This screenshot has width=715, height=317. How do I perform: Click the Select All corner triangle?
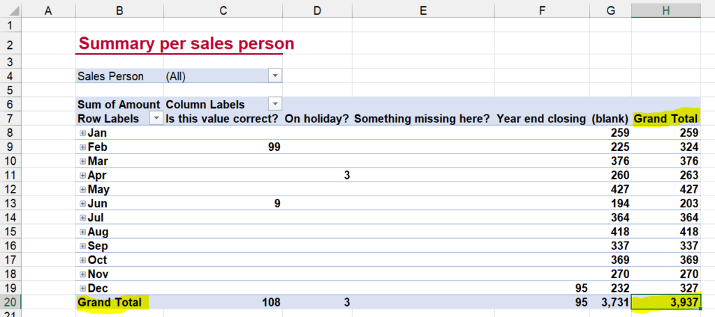click(x=10, y=10)
